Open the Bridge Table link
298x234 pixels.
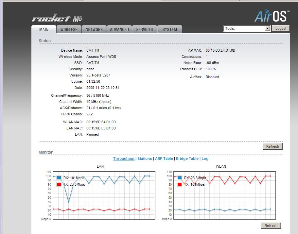(x=187, y=159)
